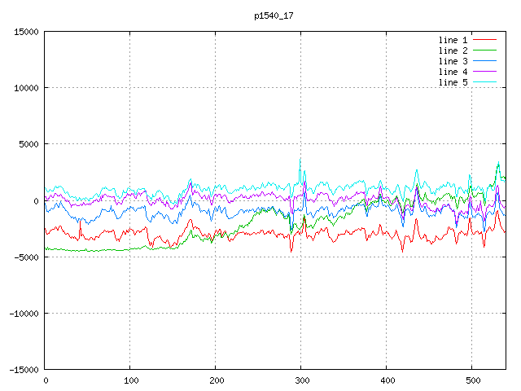The width and height of the screenshot is (521, 391).
Task: Click the x-axis label 300
Action: click(x=302, y=380)
